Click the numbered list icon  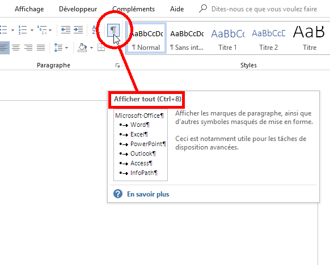[23, 30]
